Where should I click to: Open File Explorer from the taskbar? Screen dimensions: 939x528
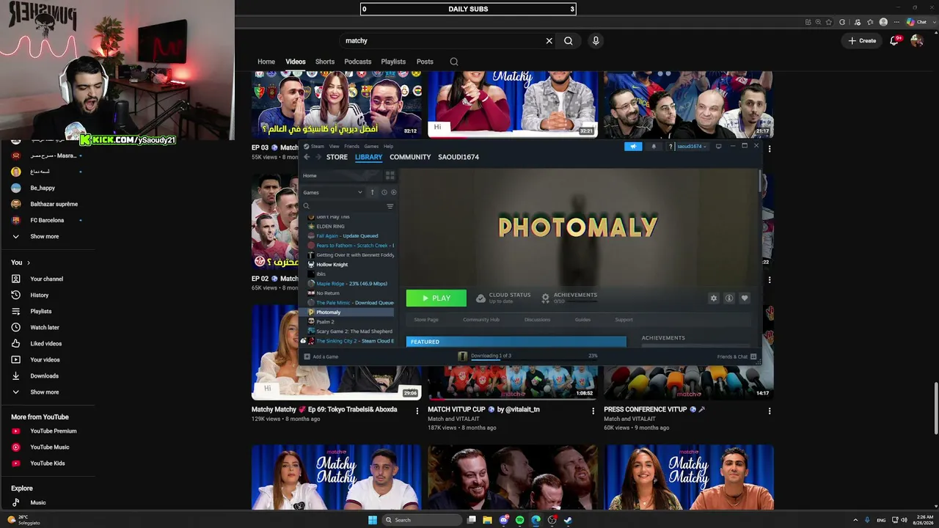(487, 520)
